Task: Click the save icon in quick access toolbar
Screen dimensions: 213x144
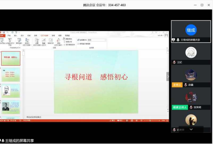Action: (x=4, y=32)
